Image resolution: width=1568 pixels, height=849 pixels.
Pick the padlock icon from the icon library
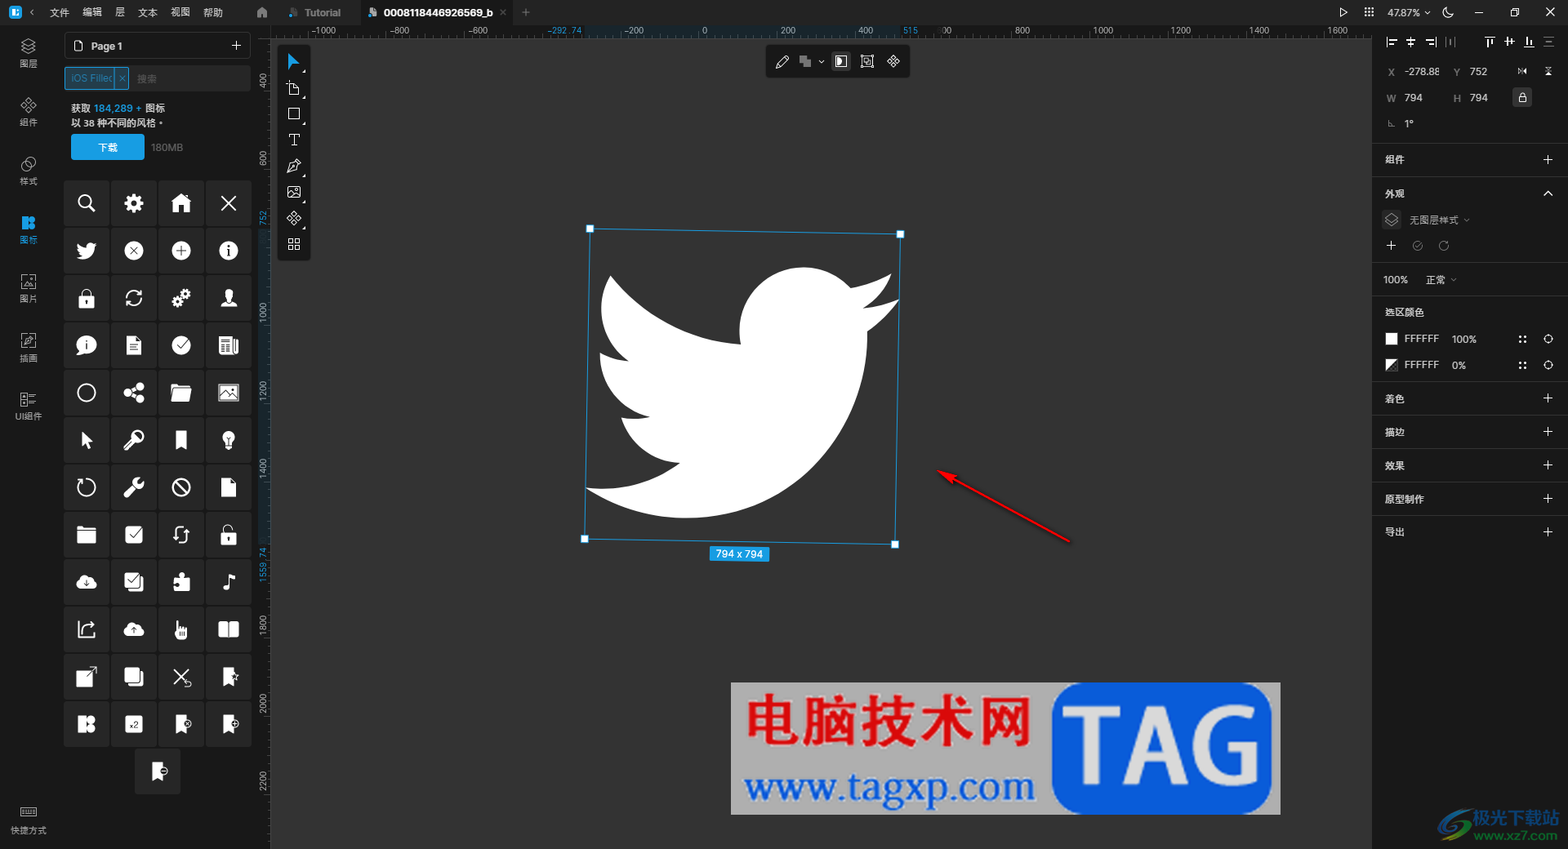(x=87, y=298)
